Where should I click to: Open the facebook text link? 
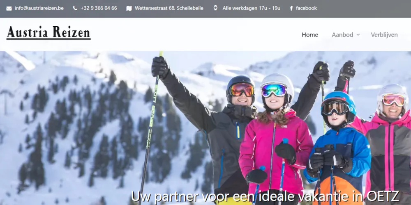click(x=306, y=8)
